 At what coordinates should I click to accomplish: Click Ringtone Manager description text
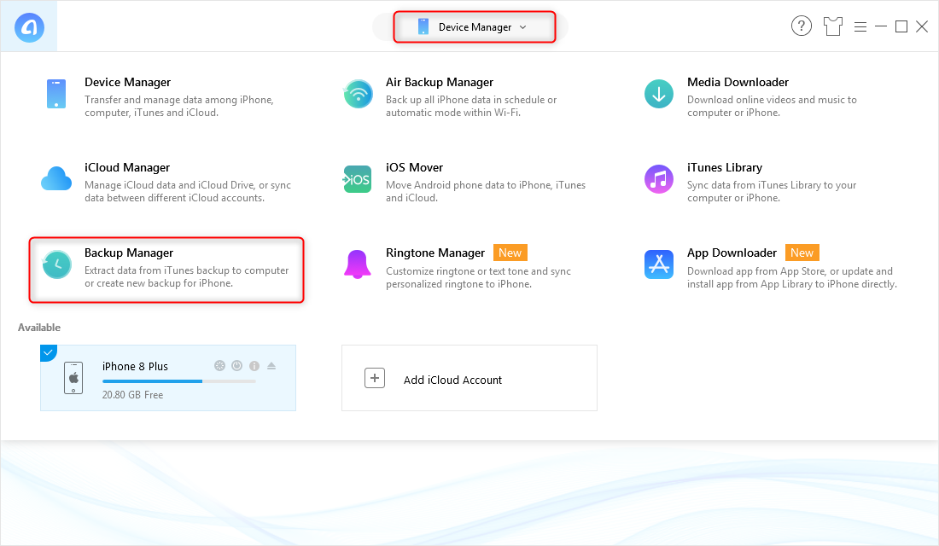point(479,277)
